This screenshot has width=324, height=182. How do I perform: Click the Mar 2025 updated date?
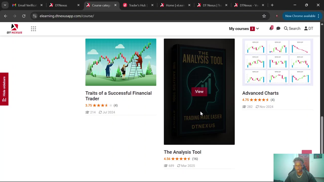tap(186, 166)
